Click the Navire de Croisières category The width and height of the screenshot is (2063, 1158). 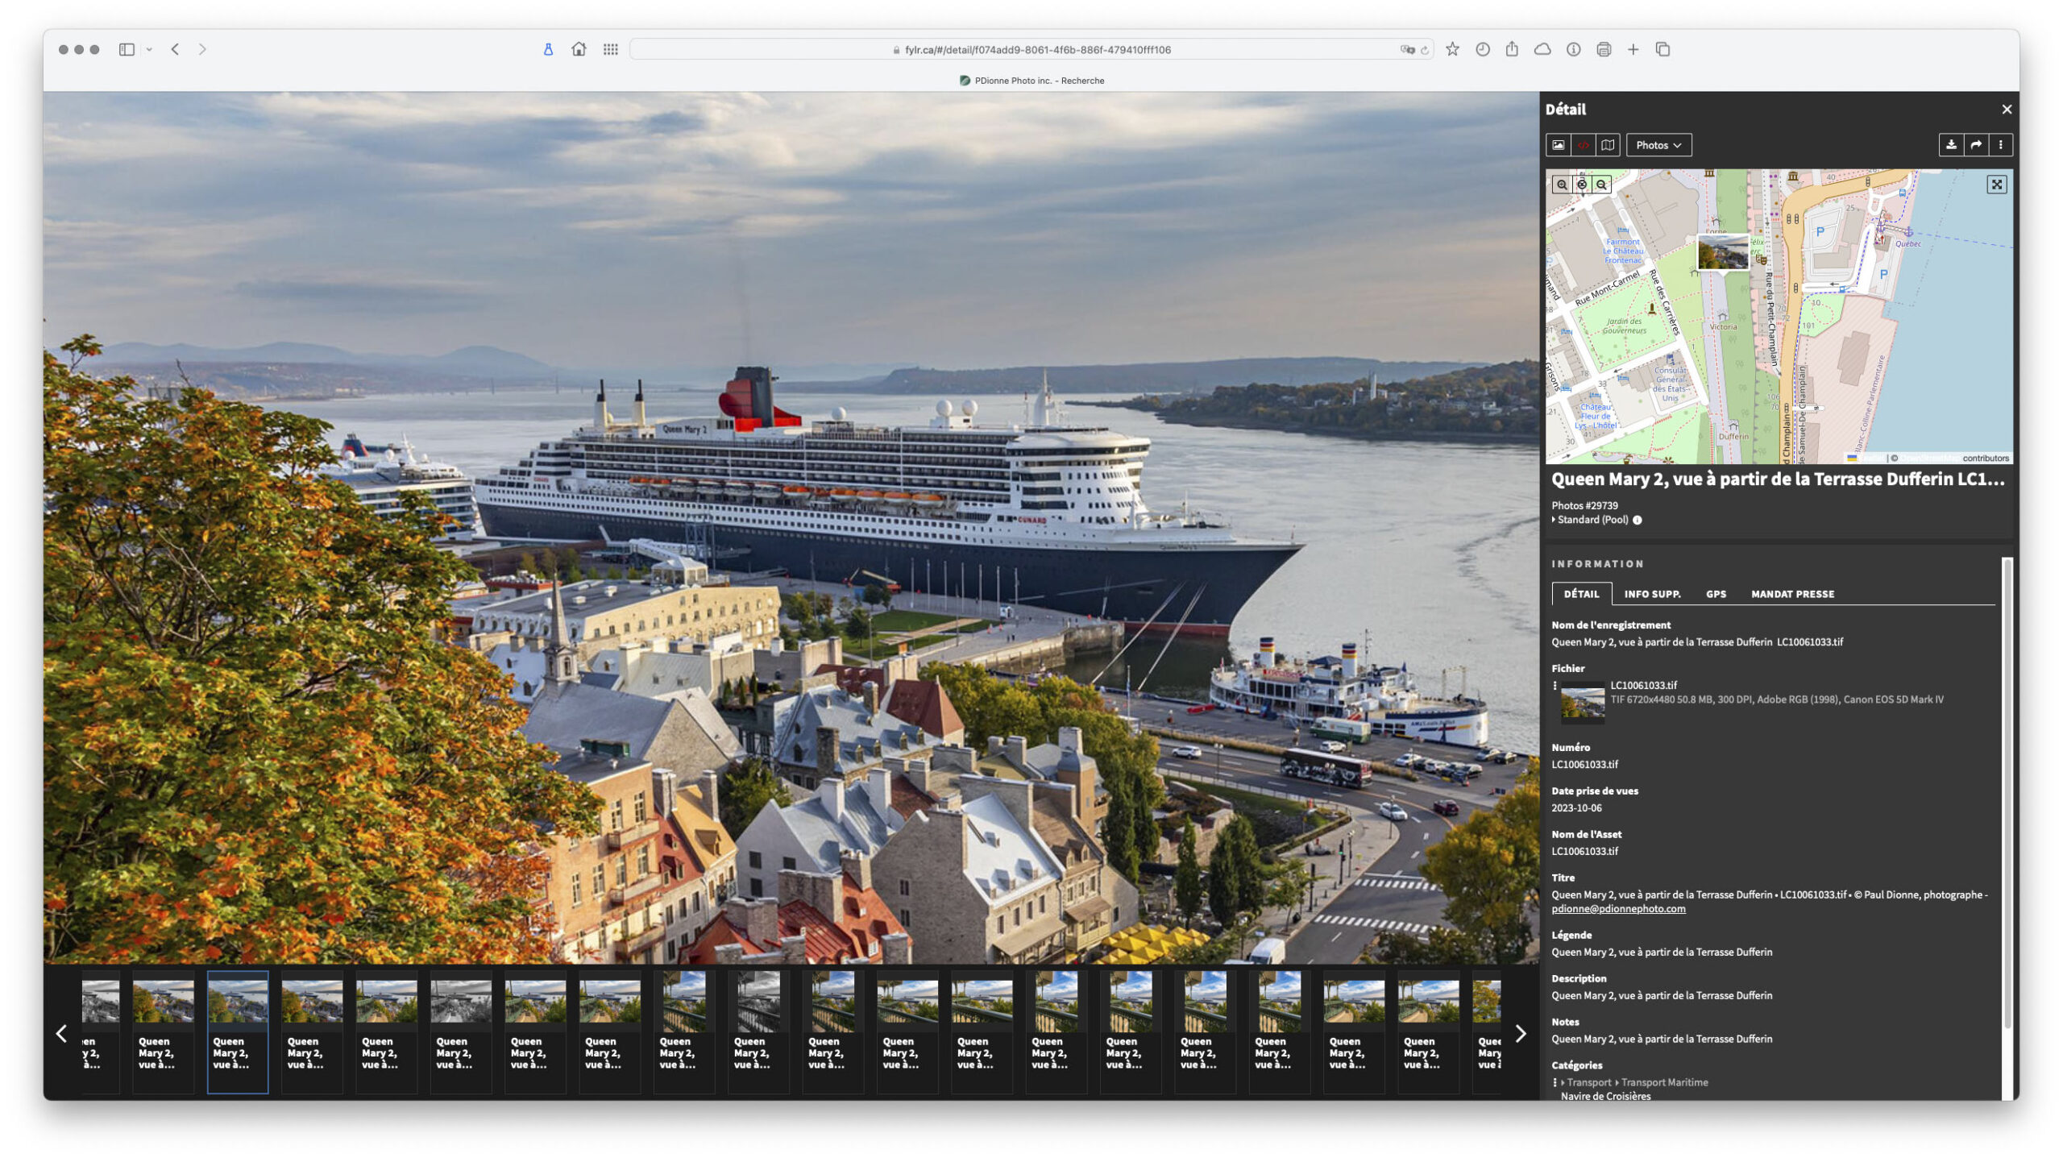click(x=1605, y=1096)
